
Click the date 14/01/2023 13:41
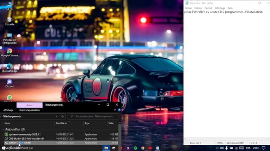[65, 134]
